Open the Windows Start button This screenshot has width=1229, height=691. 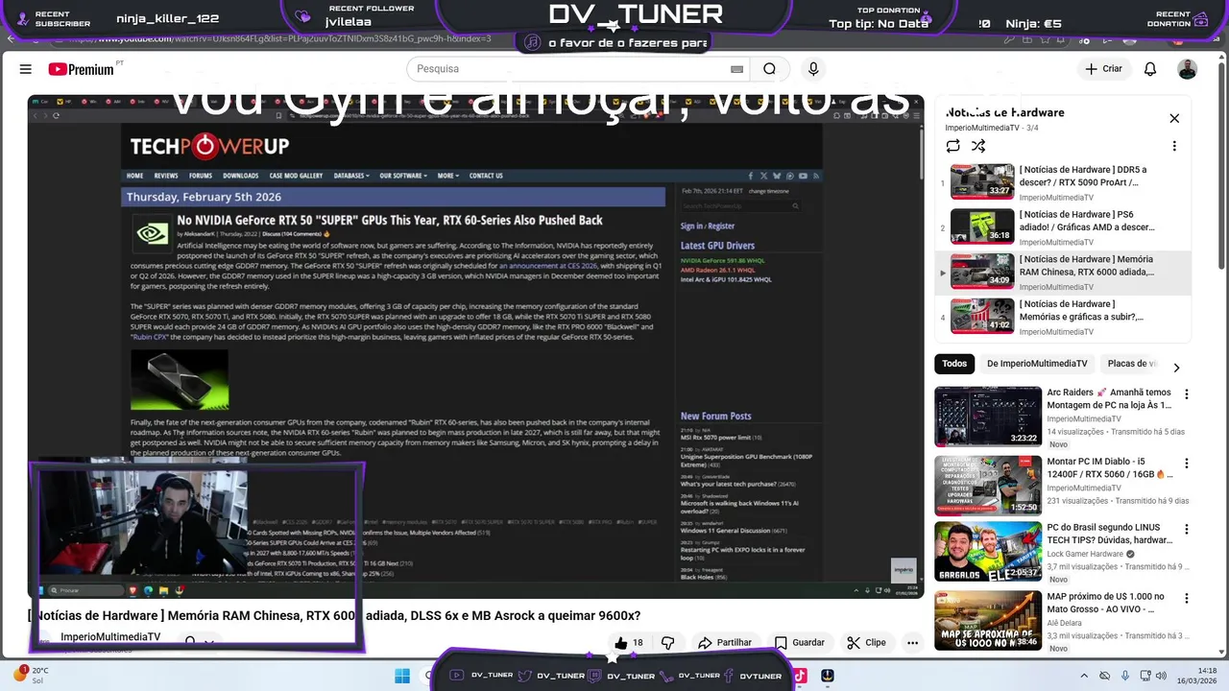click(x=402, y=676)
